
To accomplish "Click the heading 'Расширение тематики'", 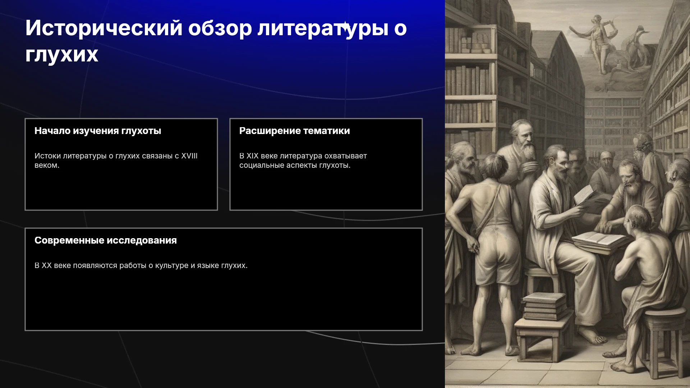I will (295, 131).
